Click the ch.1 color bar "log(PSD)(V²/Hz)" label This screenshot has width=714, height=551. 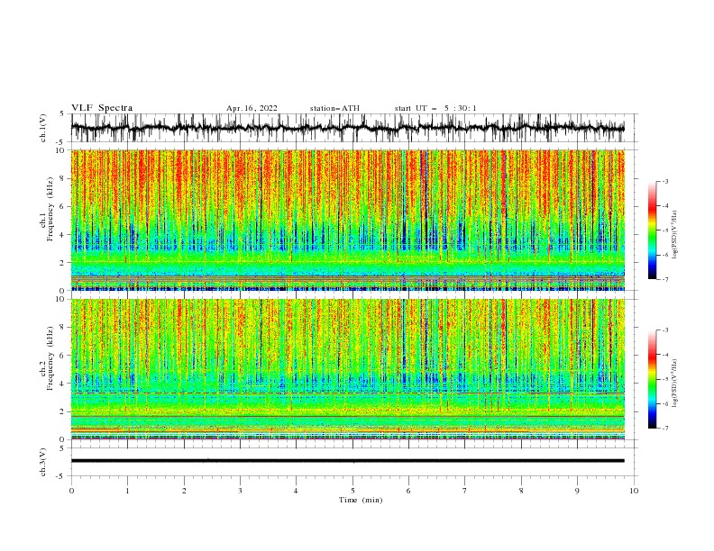point(674,235)
